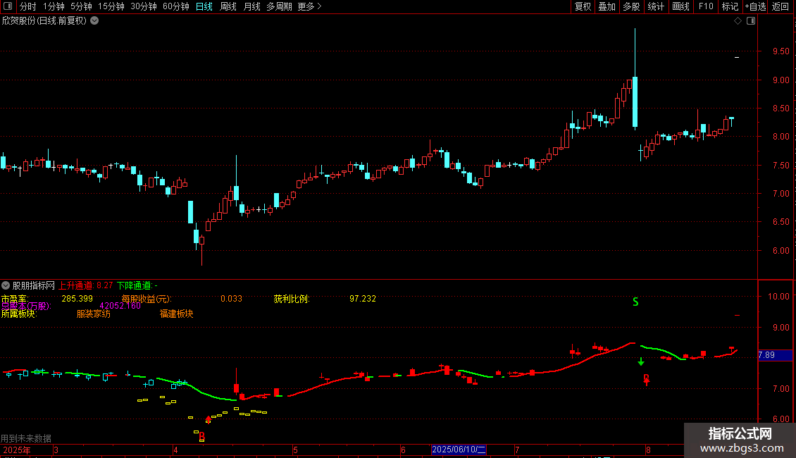Click the diamond icon above the chart
The height and width of the screenshot is (458, 796).
[x=738, y=21]
